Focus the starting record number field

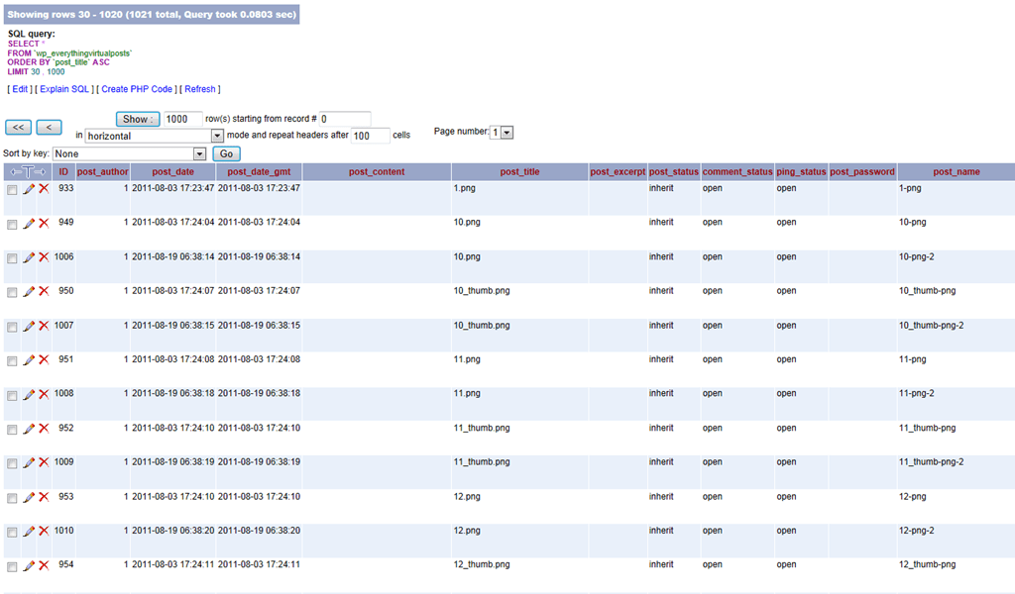coord(345,119)
